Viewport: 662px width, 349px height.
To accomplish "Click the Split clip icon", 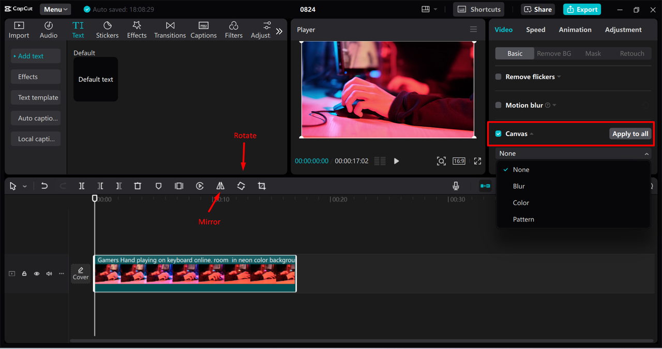I will click(82, 186).
